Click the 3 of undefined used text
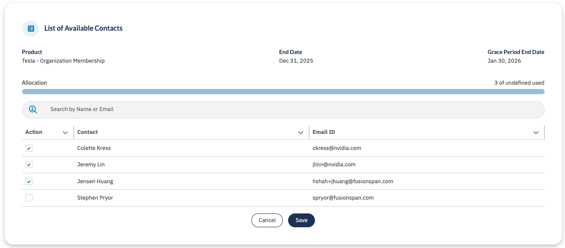The width and height of the screenshot is (565, 248). tap(519, 83)
